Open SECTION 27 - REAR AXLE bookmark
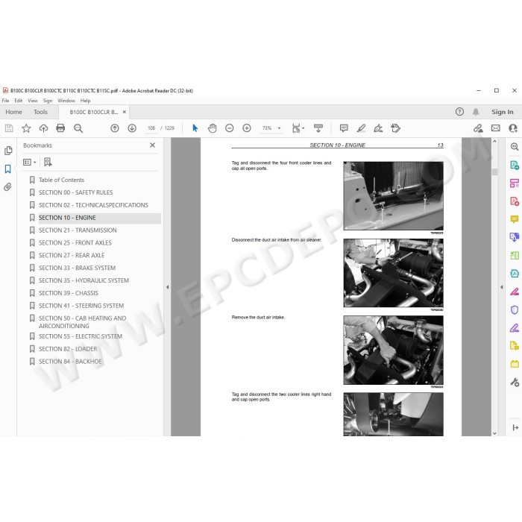The image size is (522, 522). pos(72,255)
